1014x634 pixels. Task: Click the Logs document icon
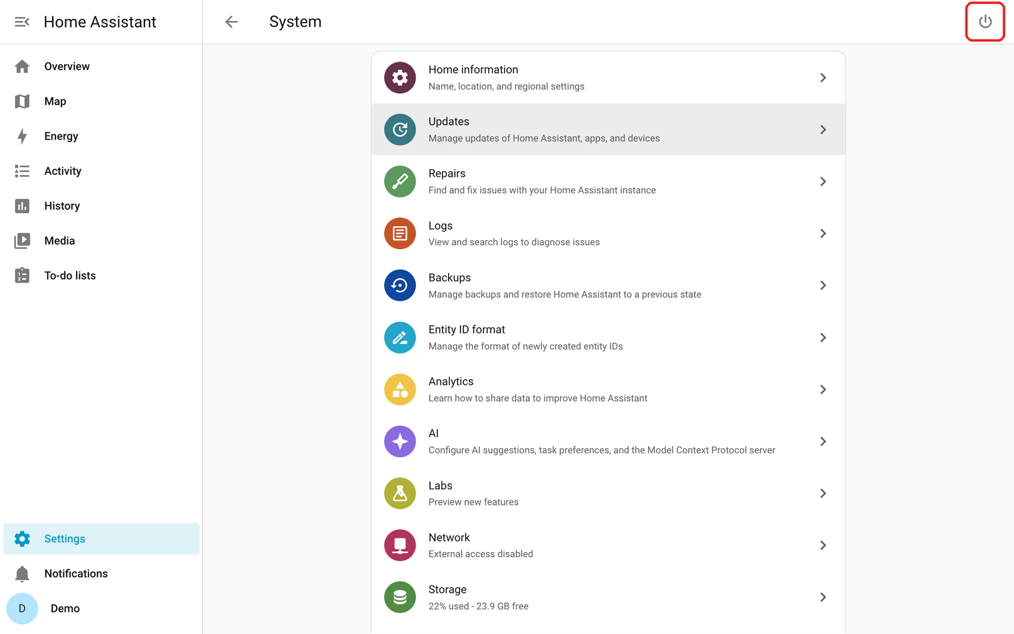click(400, 233)
